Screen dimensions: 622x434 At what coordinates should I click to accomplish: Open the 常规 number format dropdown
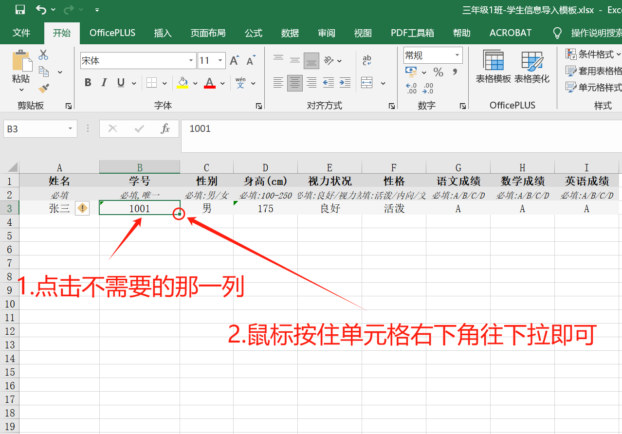[x=457, y=55]
